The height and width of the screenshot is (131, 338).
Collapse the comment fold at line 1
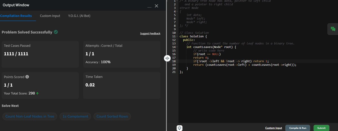point(177,1)
